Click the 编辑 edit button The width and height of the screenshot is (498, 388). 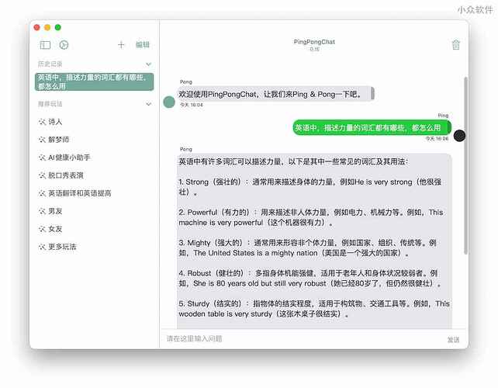click(142, 45)
